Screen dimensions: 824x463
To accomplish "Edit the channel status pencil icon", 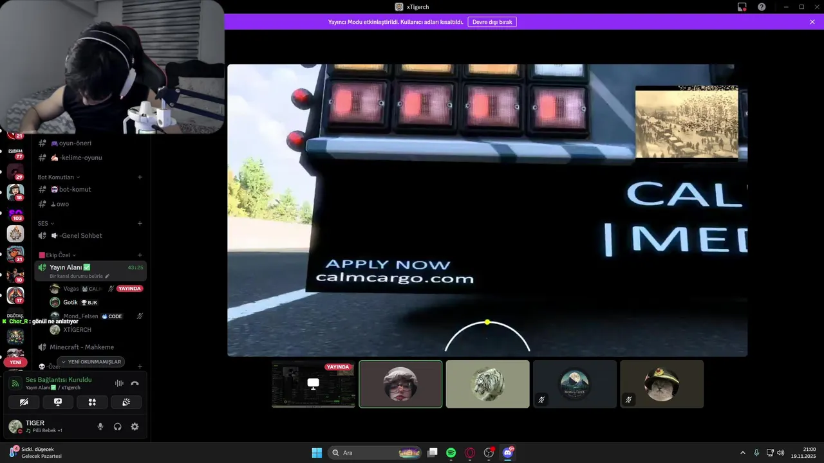I will pyautogui.click(x=108, y=276).
